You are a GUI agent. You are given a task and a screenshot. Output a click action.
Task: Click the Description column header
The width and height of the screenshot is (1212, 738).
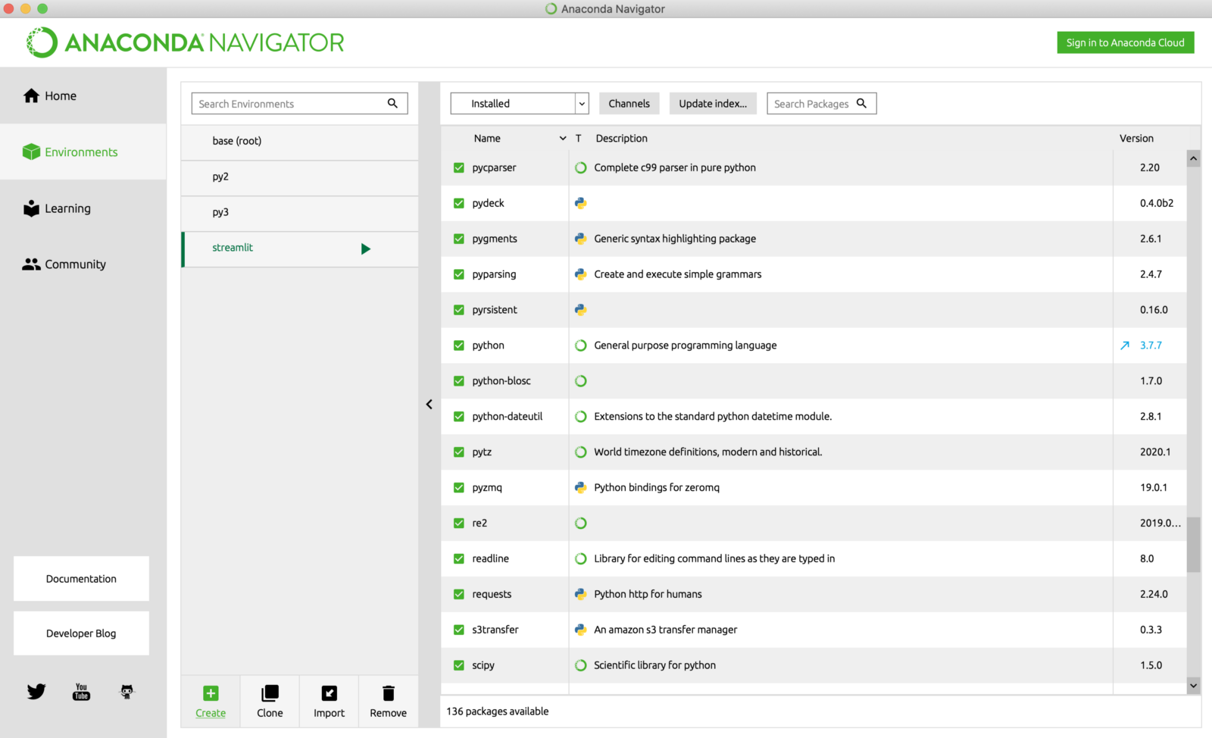pos(621,139)
